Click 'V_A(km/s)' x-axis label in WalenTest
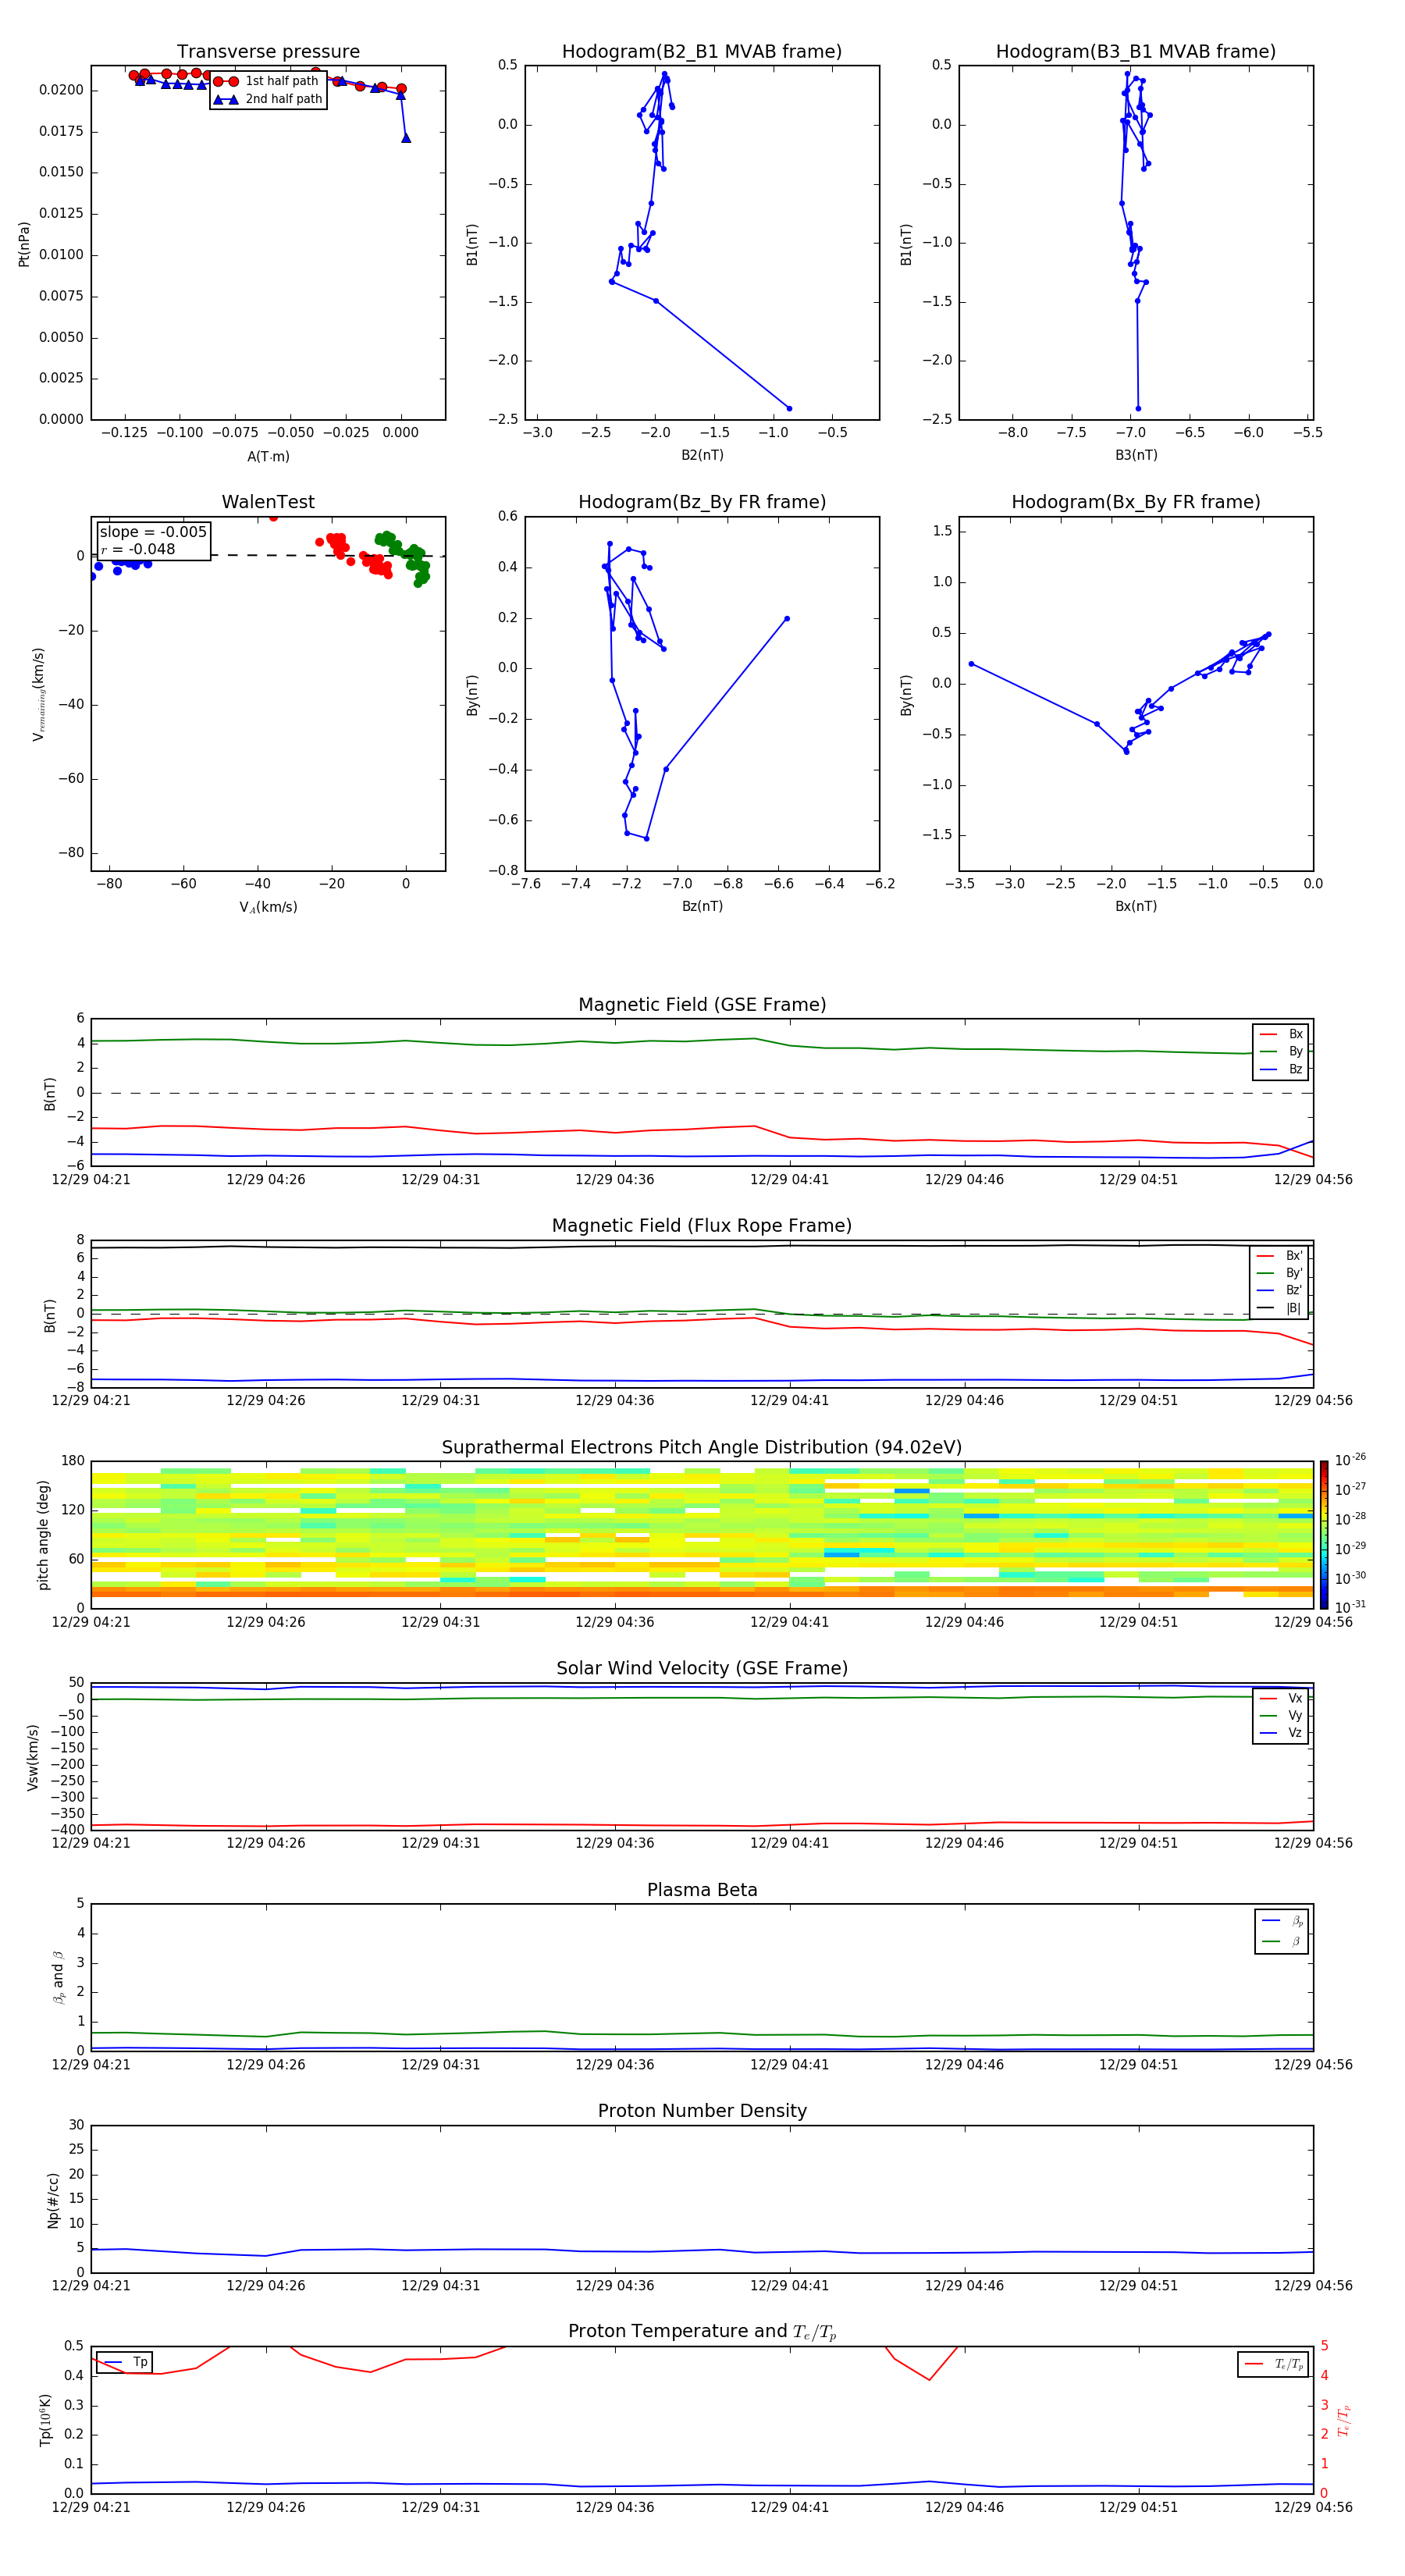 pos(268,907)
